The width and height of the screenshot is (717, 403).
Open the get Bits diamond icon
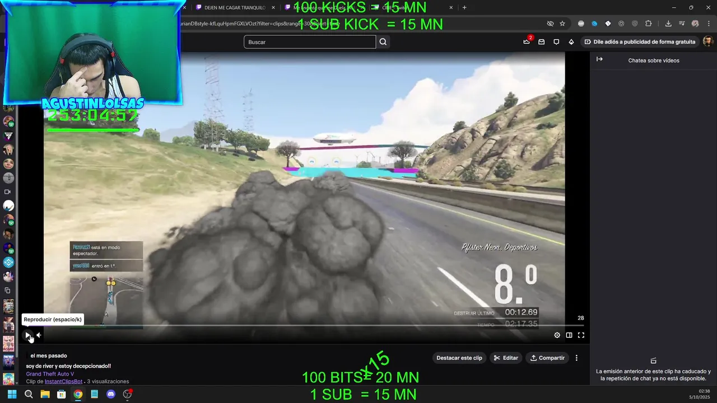click(x=571, y=42)
